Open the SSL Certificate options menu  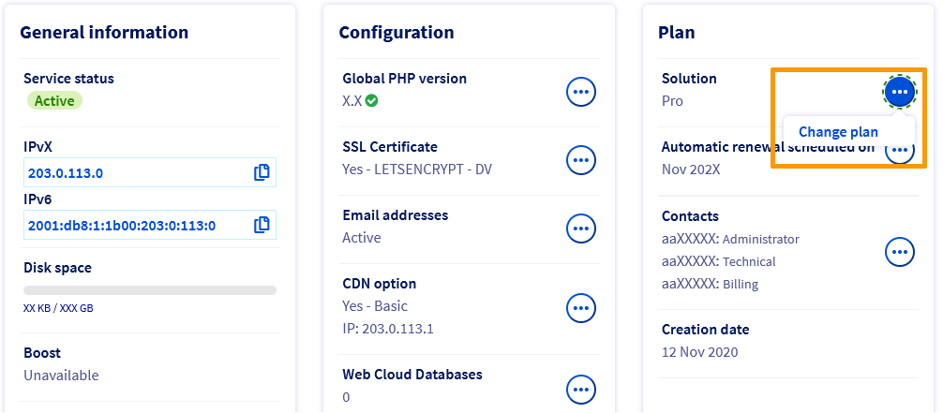coord(581,160)
